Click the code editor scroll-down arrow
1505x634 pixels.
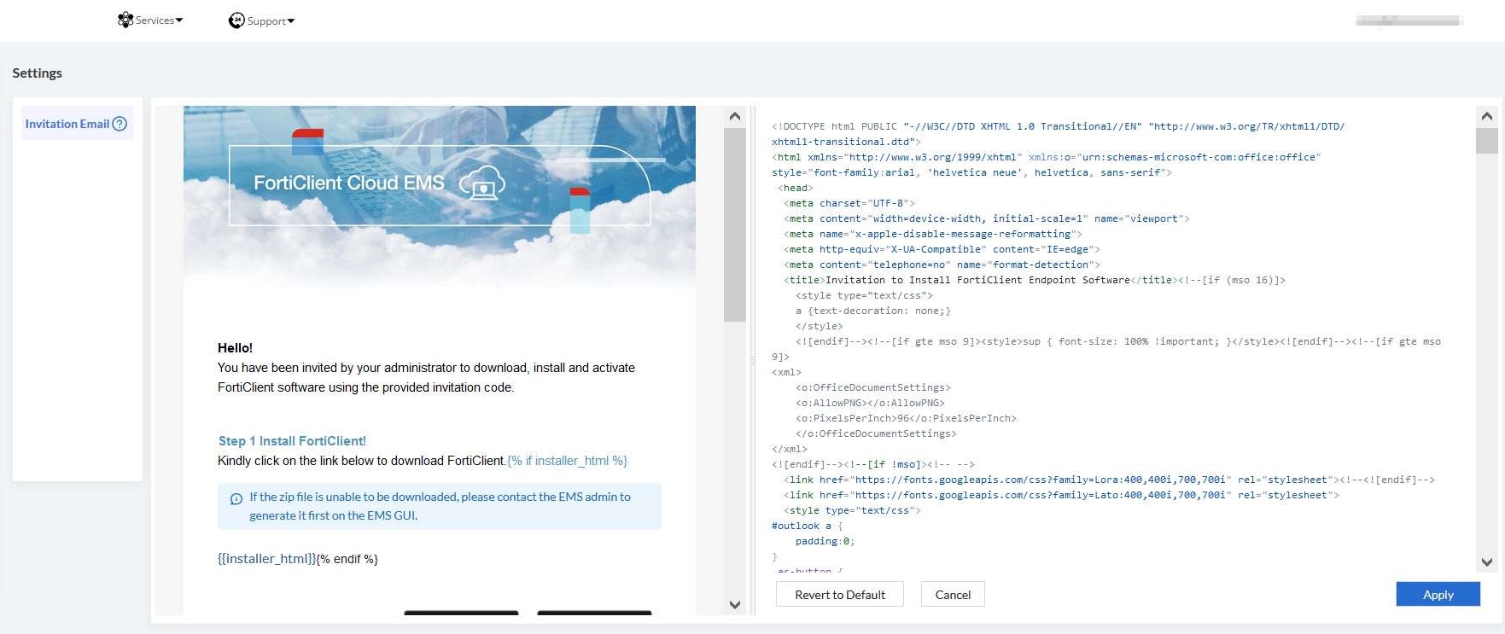1487,562
